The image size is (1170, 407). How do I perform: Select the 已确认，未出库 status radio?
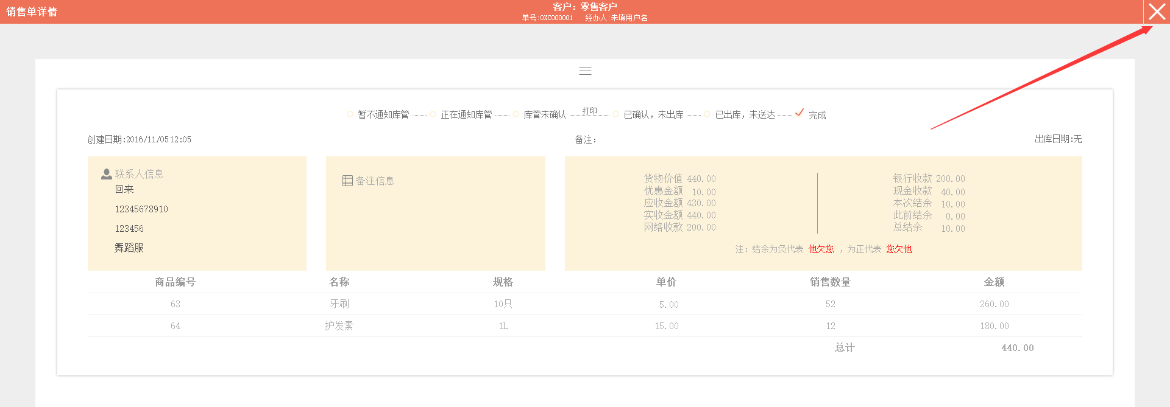click(x=615, y=114)
